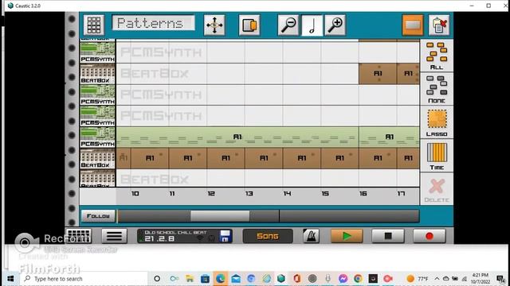Viewport: 510px width, 286px height.
Task: Click the long green A1 PCMSynth pattern
Action: (x=237, y=137)
